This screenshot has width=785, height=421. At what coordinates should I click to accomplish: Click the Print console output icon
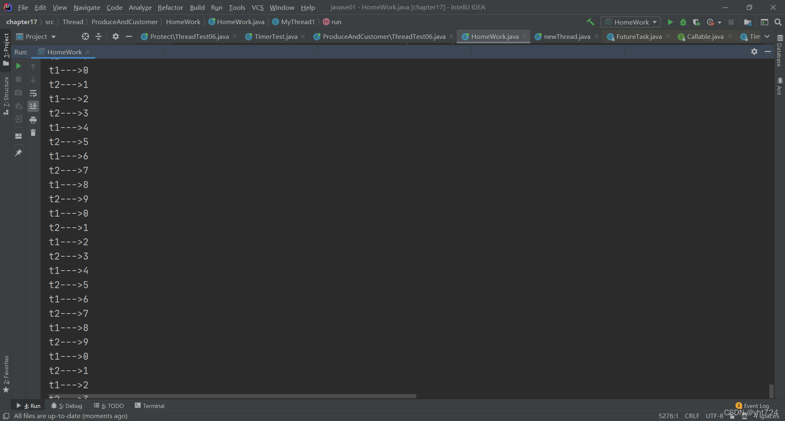(x=33, y=120)
